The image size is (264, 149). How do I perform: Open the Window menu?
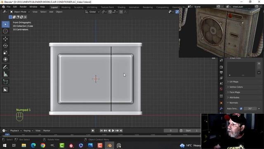coord(33,7)
